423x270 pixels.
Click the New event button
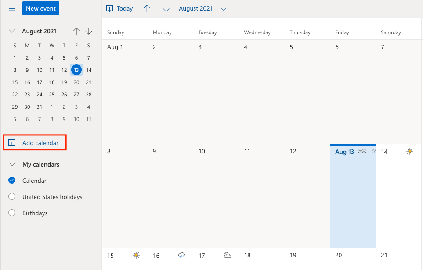click(x=40, y=8)
